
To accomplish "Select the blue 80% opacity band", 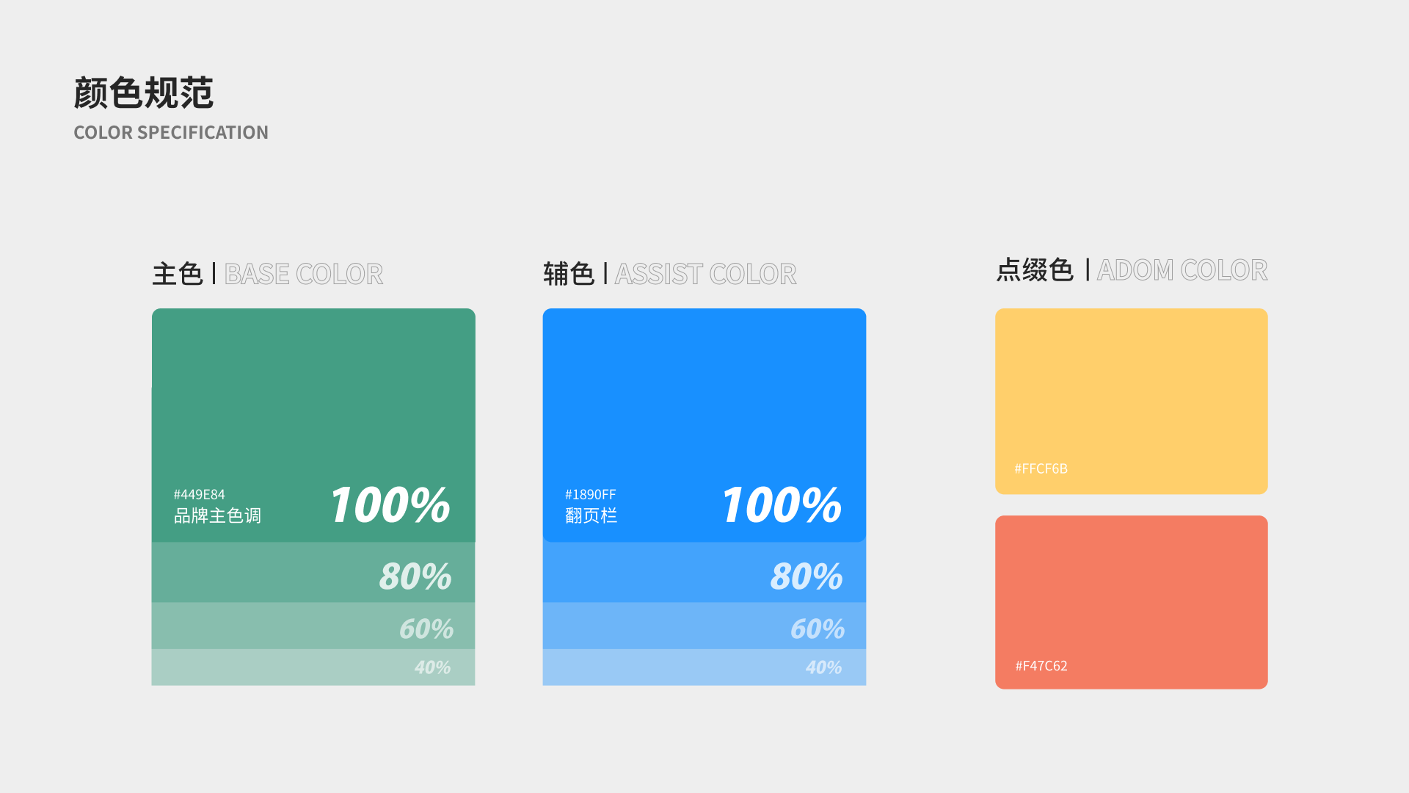I will tap(704, 573).
